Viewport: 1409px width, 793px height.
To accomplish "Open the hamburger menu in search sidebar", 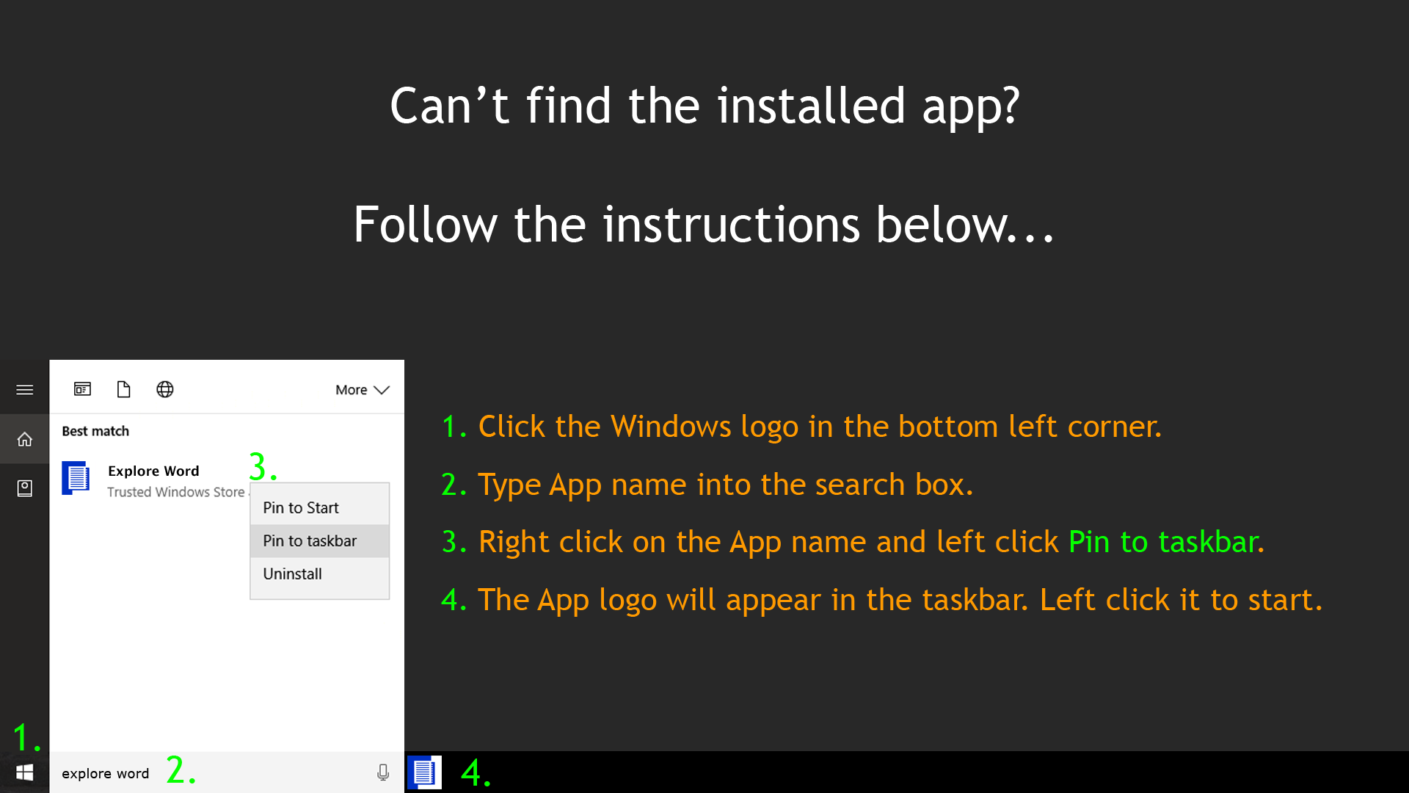I will click(24, 390).
